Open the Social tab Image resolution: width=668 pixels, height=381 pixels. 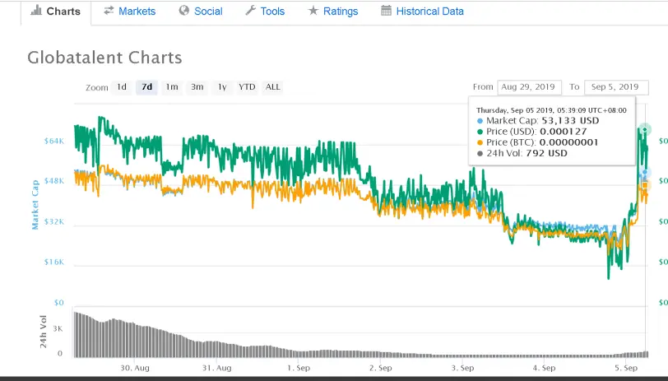(x=201, y=12)
